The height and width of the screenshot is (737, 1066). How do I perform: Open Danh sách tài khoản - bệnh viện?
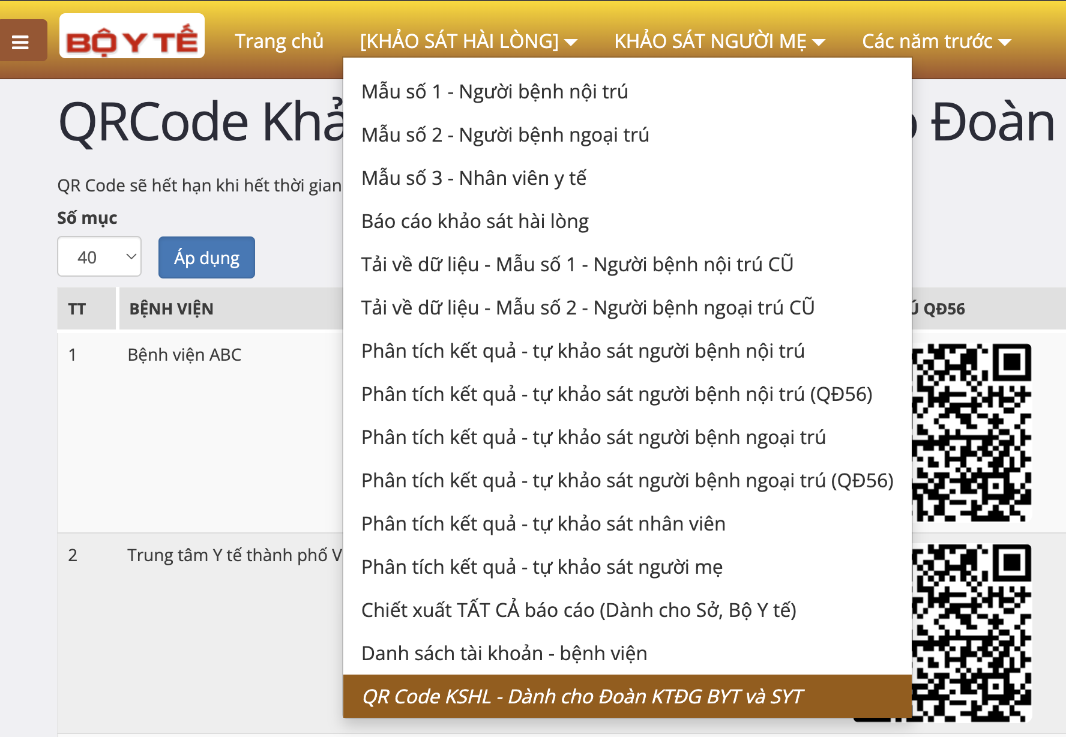pos(504,654)
